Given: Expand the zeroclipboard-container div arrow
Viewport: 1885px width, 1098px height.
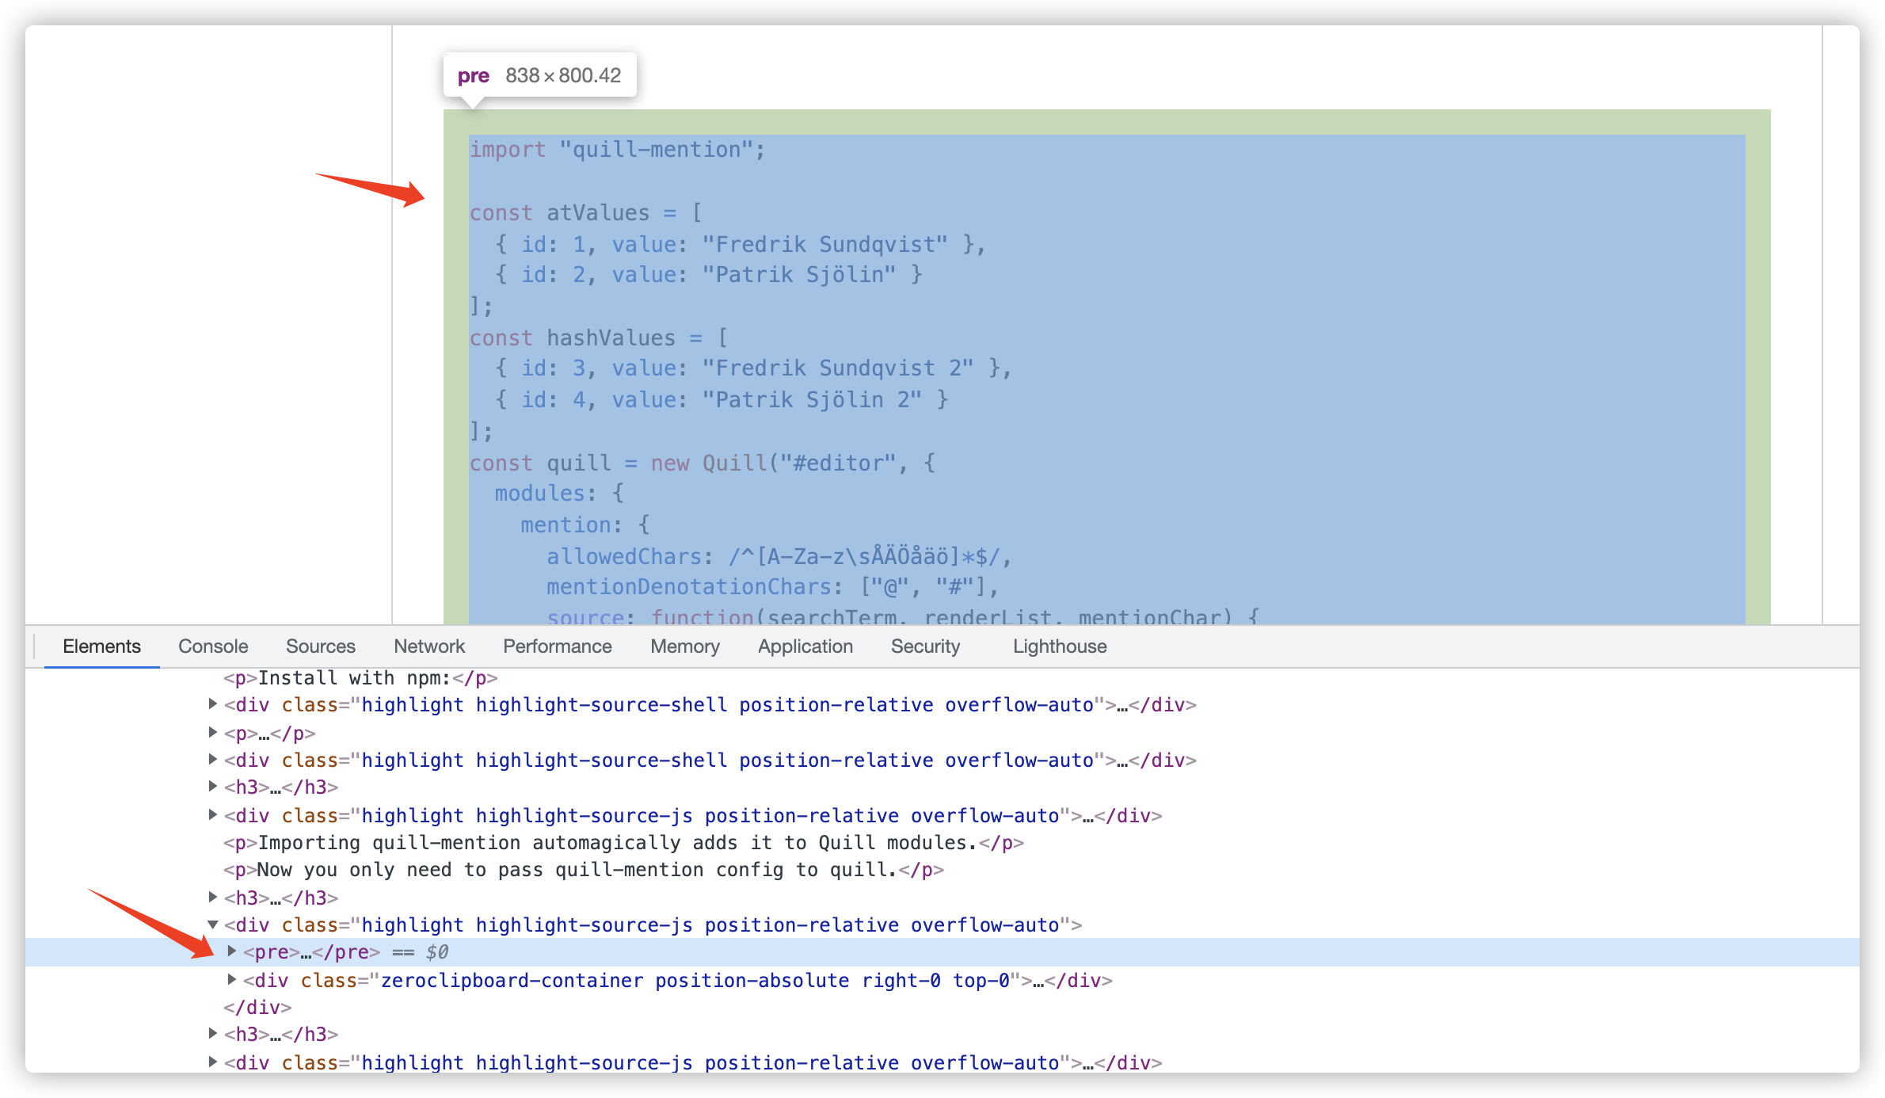Looking at the screenshot, I should click(232, 979).
